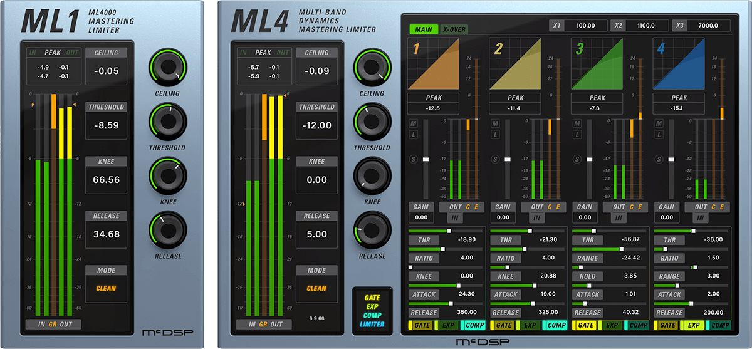
Task: Toggle ML4 main IN meter button
Action: click(252, 325)
